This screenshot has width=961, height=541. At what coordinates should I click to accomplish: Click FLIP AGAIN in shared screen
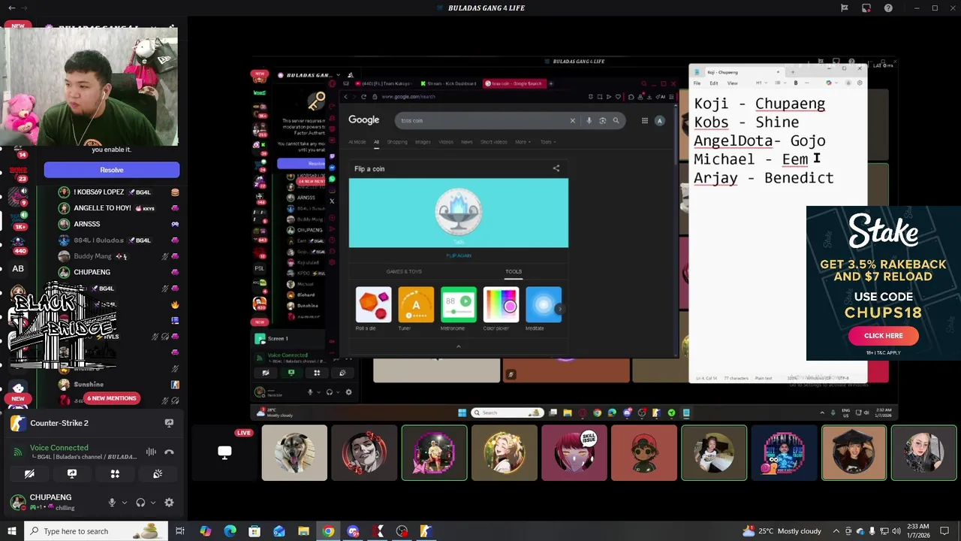pyautogui.click(x=459, y=255)
